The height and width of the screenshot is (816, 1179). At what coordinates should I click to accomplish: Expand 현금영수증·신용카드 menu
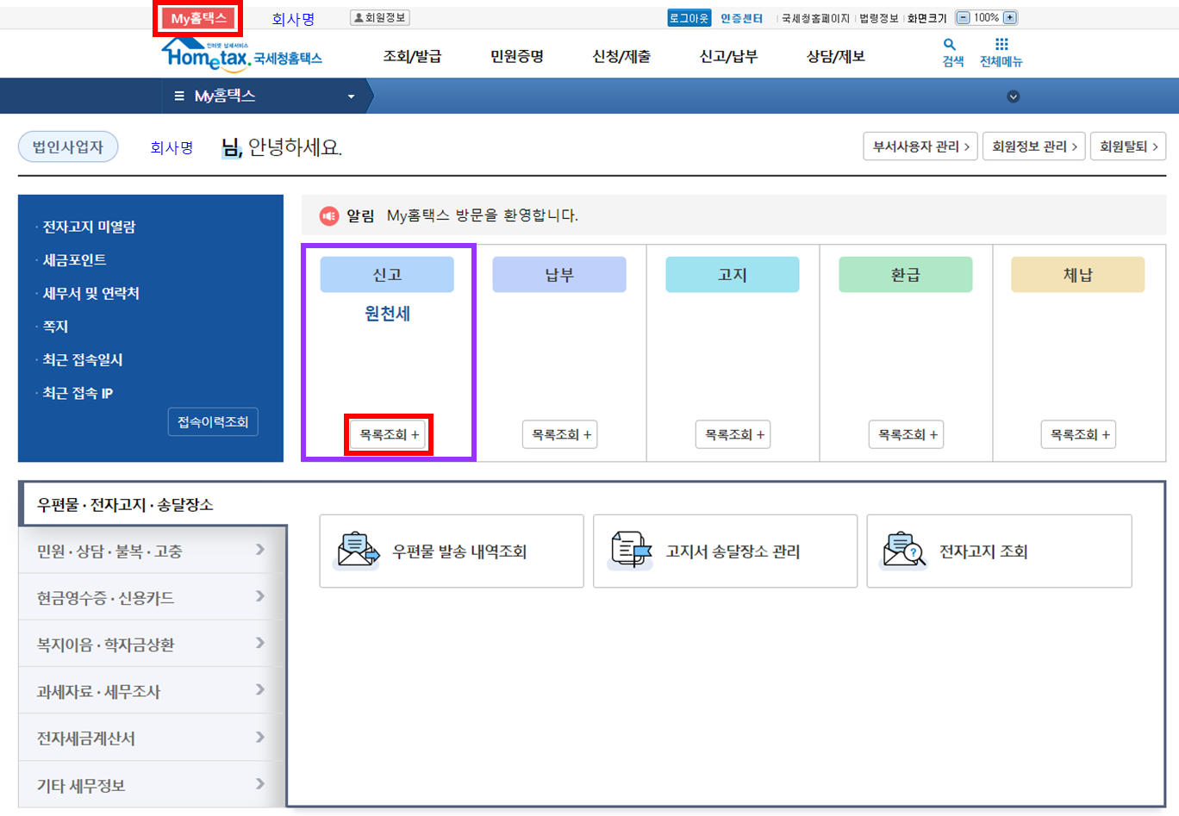tap(152, 597)
